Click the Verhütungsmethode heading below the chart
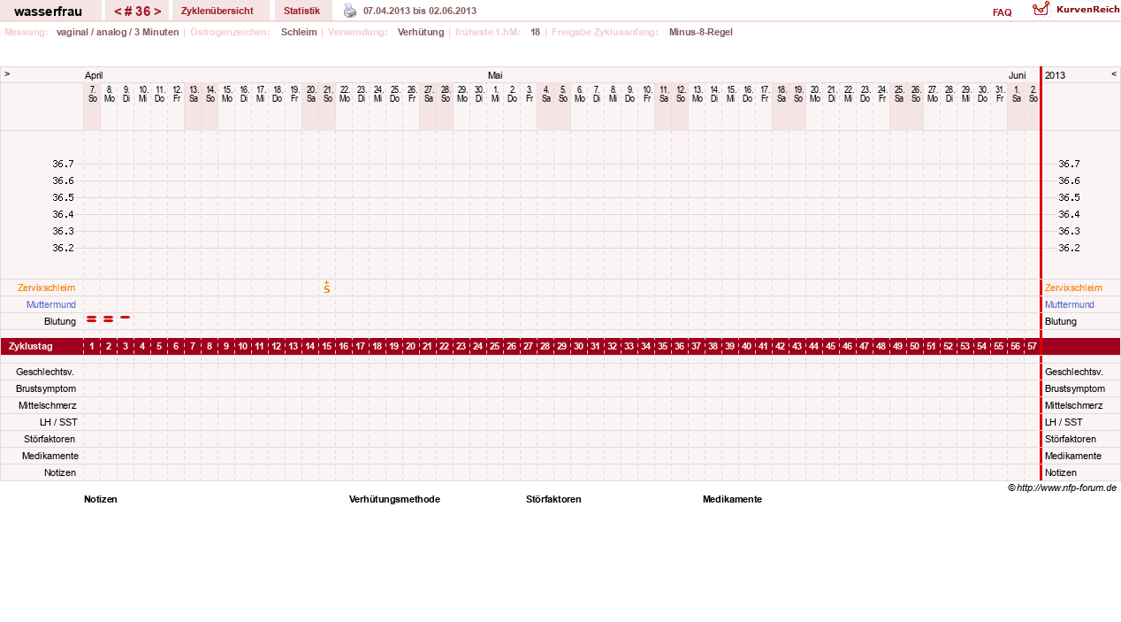Image resolution: width=1121 pixels, height=622 pixels. pos(394,499)
